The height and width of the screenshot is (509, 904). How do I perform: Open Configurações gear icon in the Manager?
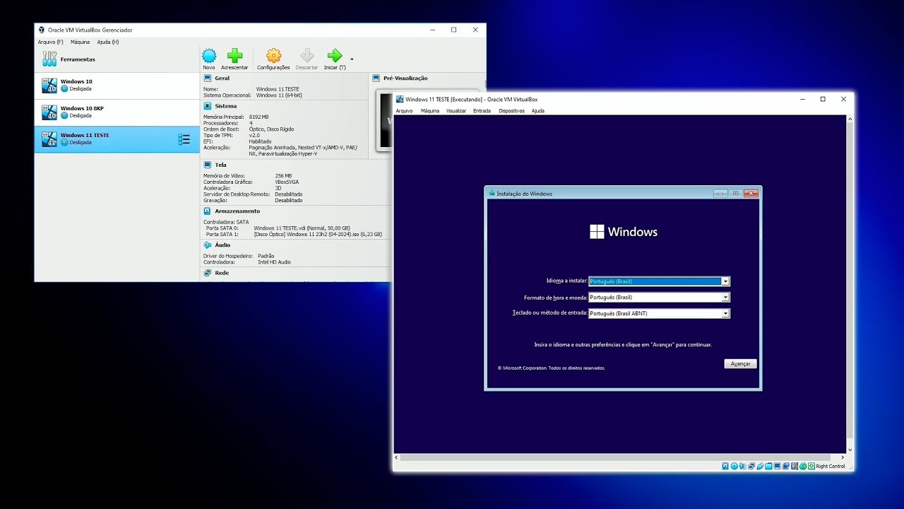point(273,56)
